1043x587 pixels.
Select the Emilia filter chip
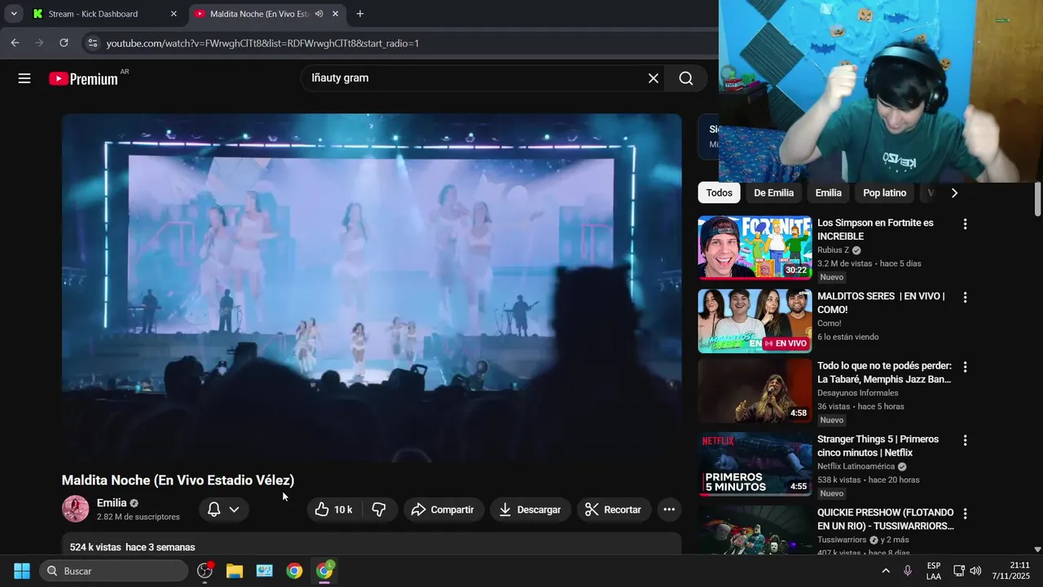click(828, 193)
